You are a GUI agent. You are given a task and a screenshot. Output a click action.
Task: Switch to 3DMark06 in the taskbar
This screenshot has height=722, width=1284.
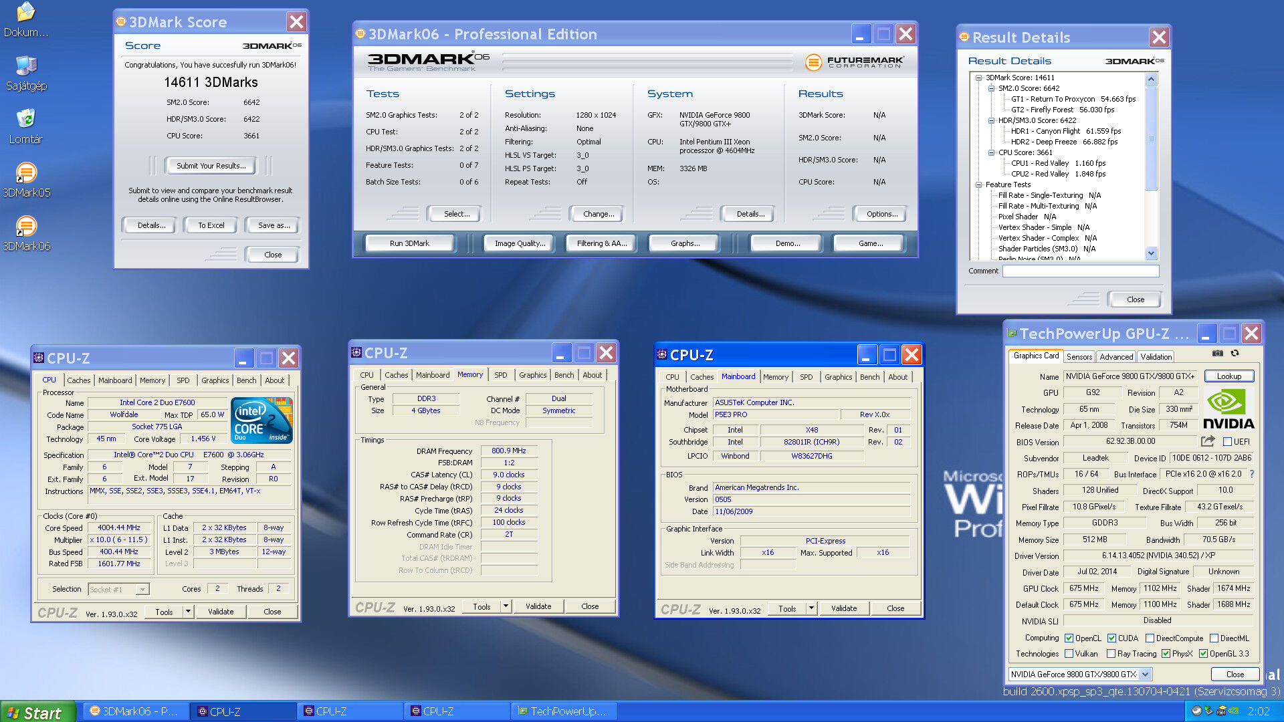[x=134, y=711]
